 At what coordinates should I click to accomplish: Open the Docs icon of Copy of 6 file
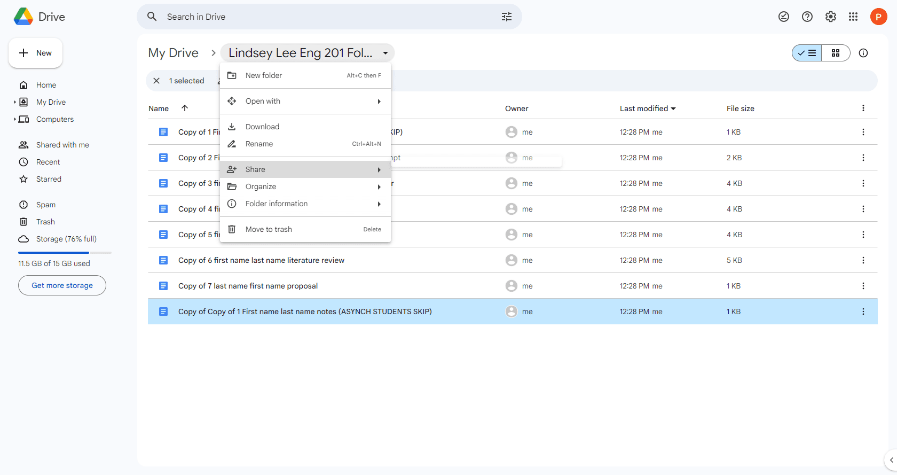[x=163, y=260]
